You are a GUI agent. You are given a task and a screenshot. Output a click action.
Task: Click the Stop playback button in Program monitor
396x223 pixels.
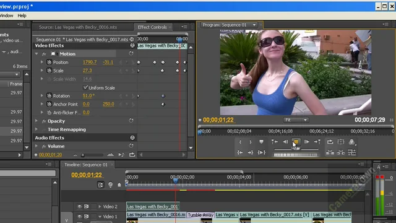(296, 142)
